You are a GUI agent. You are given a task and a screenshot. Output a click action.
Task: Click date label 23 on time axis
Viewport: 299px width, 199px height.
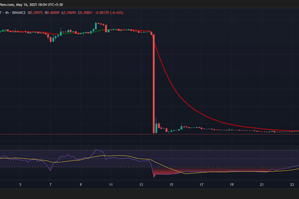292,185
